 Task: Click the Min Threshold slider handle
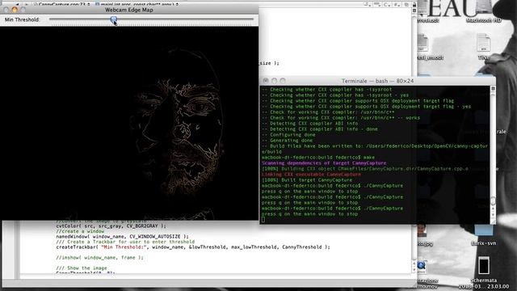click(114, 19)
